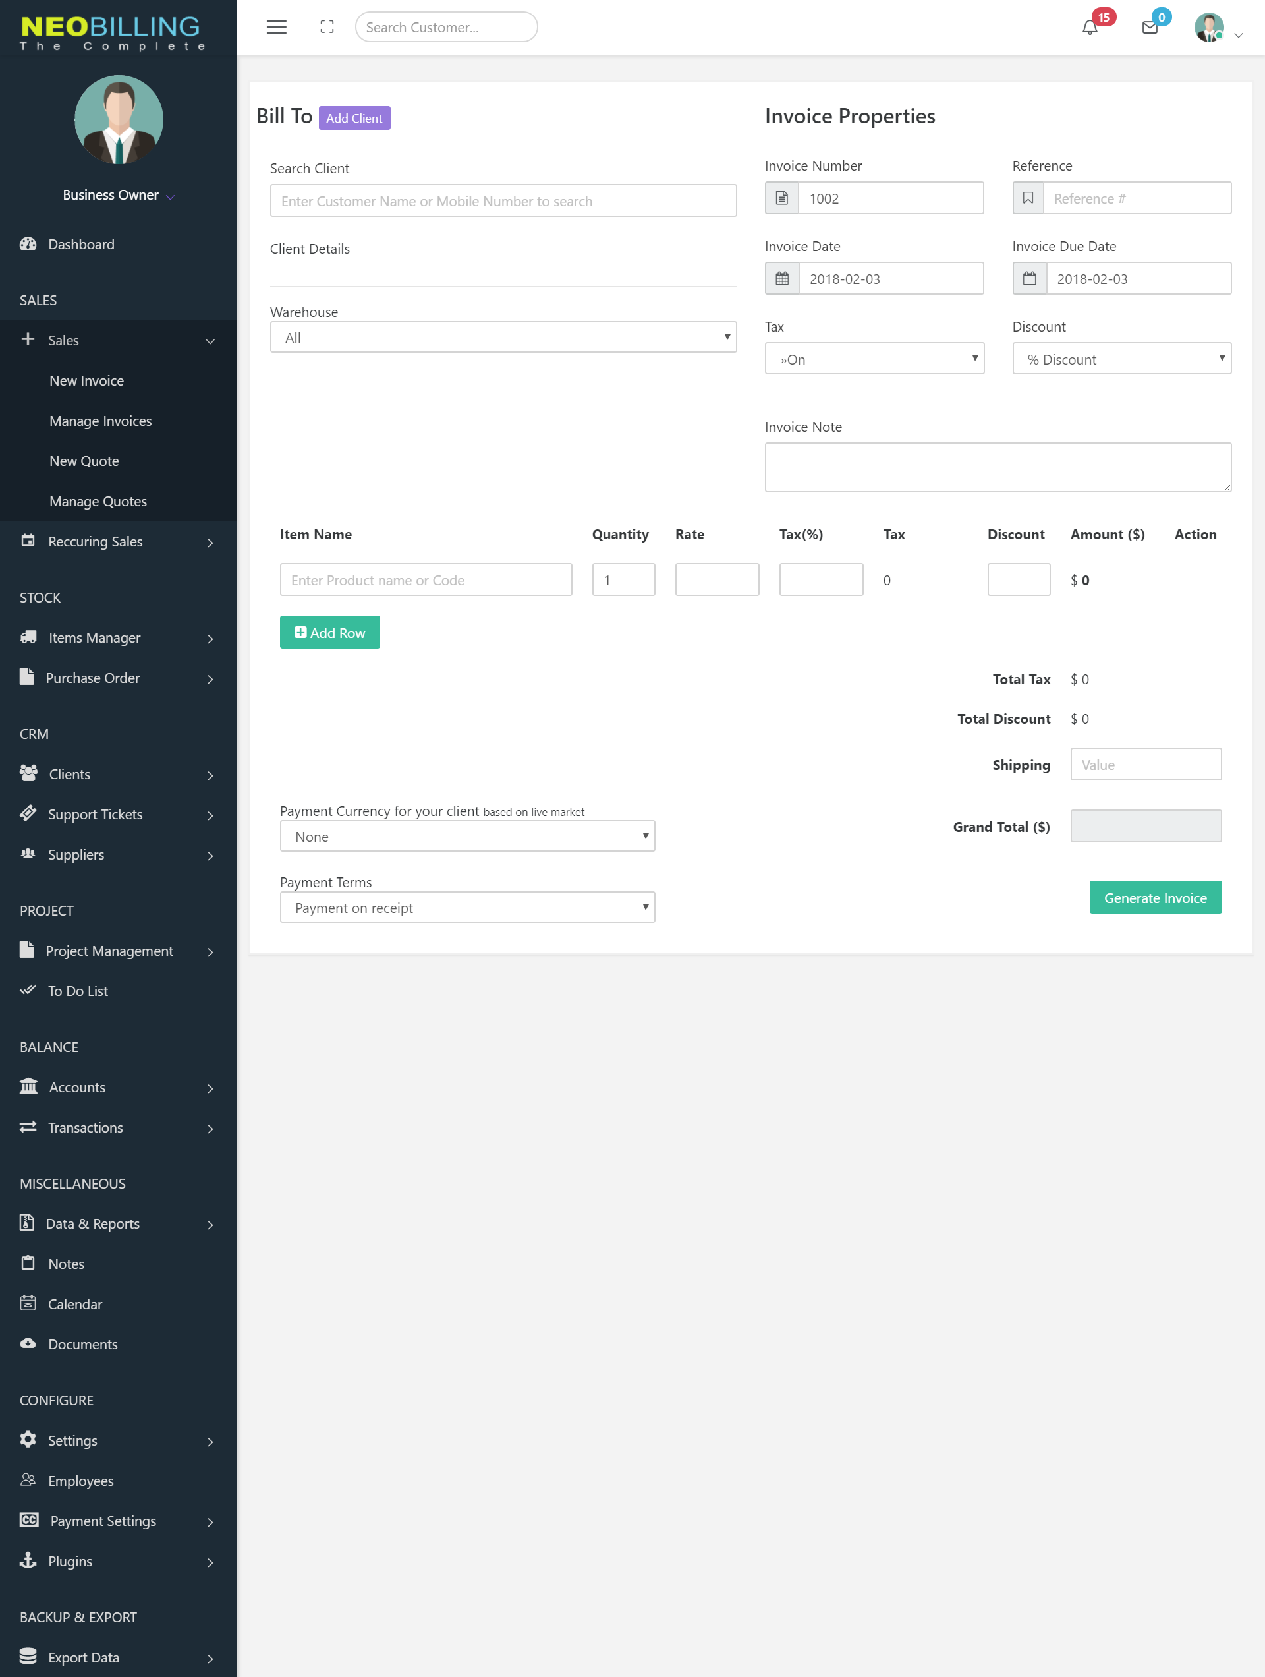
Task: Click the fullscreen expand icon
Action: [x=327, y=27]
